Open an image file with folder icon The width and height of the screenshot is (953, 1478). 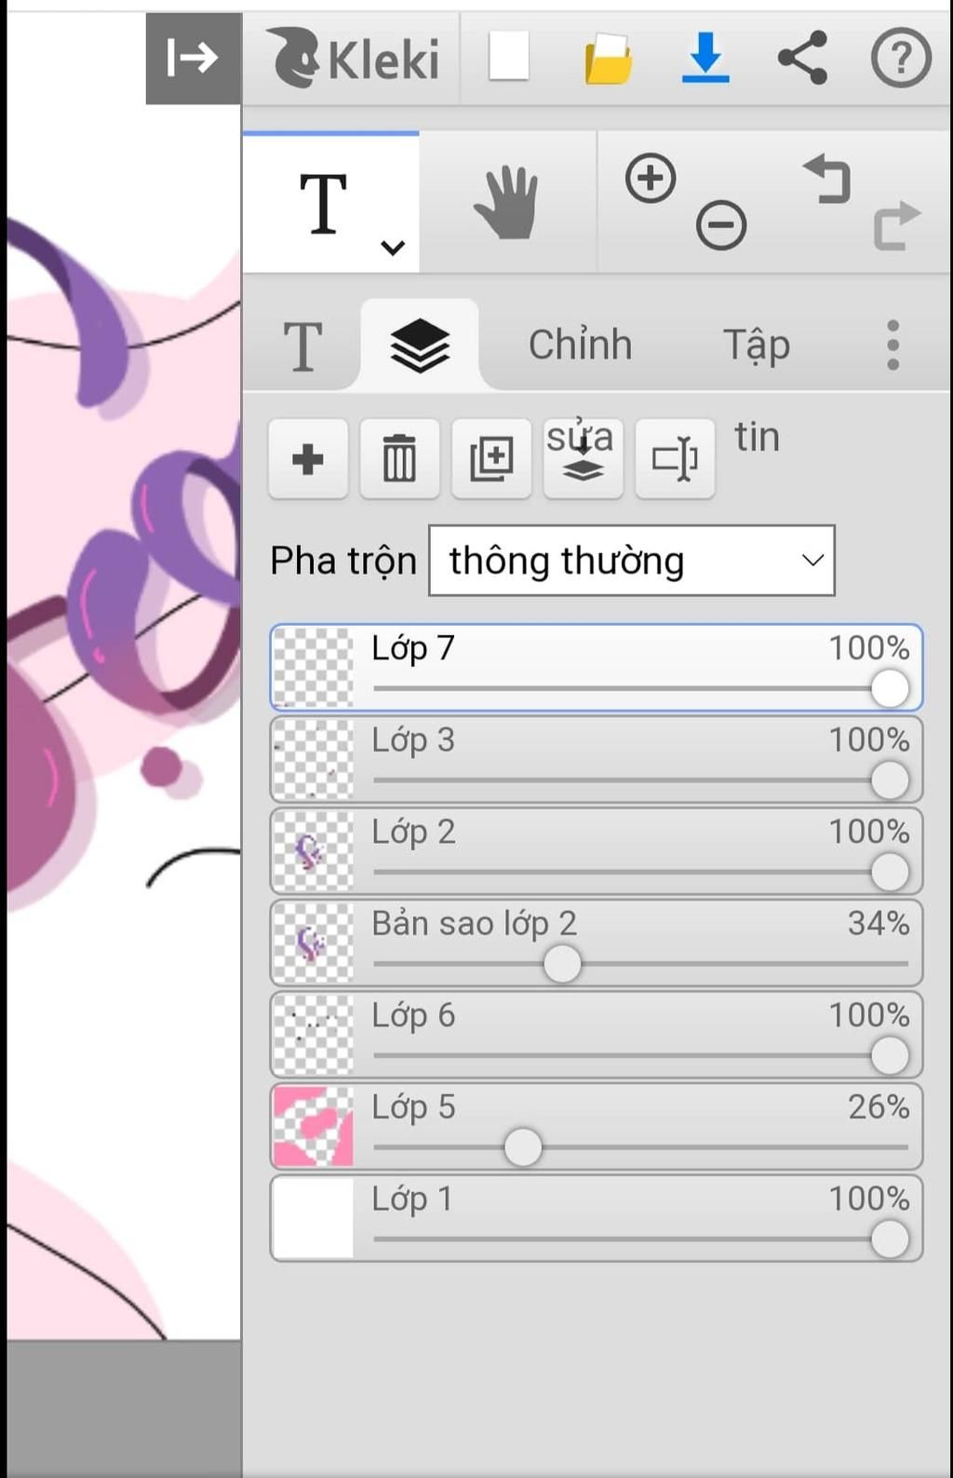point(609,58)
